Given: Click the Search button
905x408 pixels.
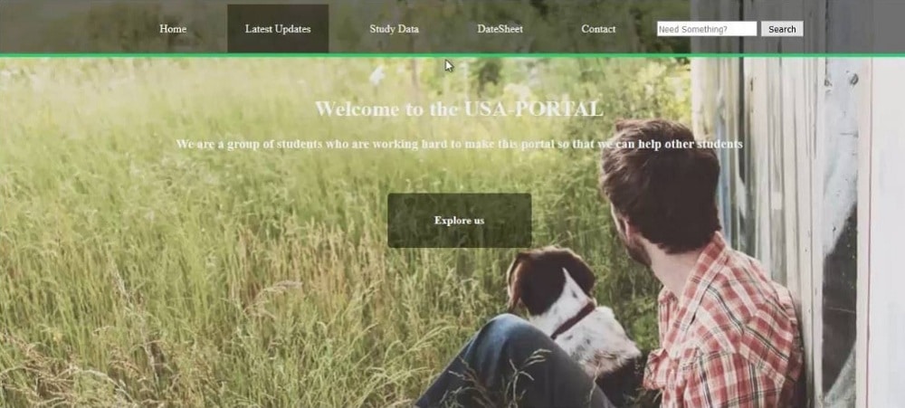Looking at the screenshot, I should [x=782, y=29].
